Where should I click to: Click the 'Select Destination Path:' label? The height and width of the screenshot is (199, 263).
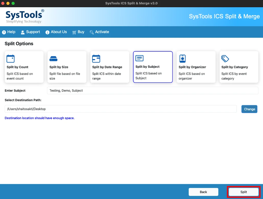click(23, 100)
